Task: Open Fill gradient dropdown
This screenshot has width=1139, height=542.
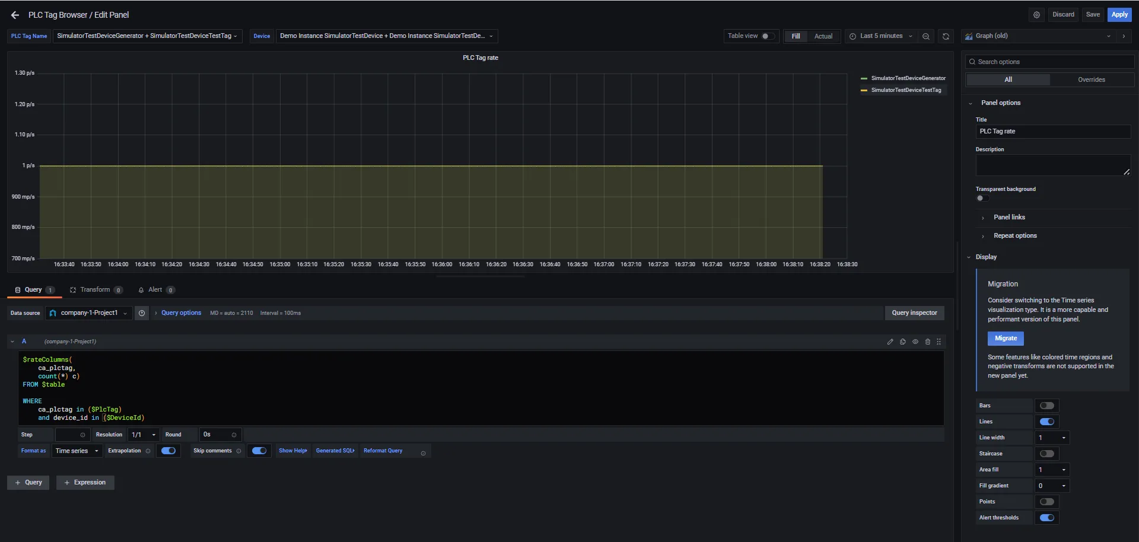Action: (1052, 486)
